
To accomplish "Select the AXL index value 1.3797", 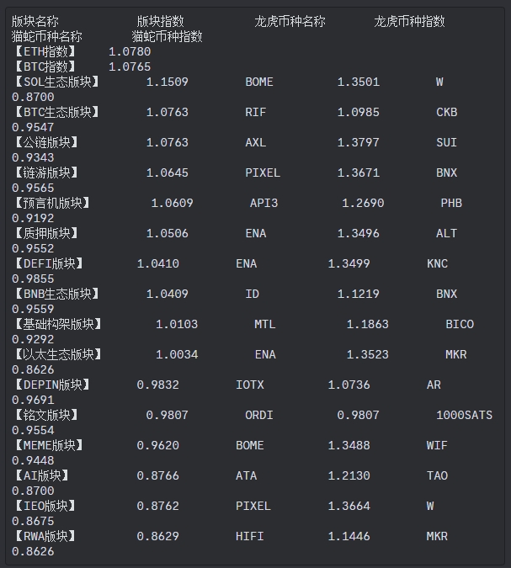I will 358,142.
